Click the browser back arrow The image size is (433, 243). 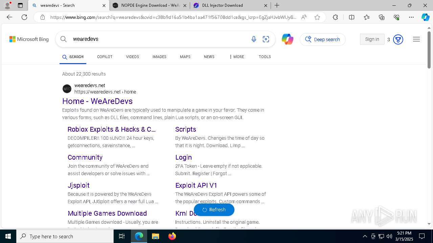tap(9, 17)
